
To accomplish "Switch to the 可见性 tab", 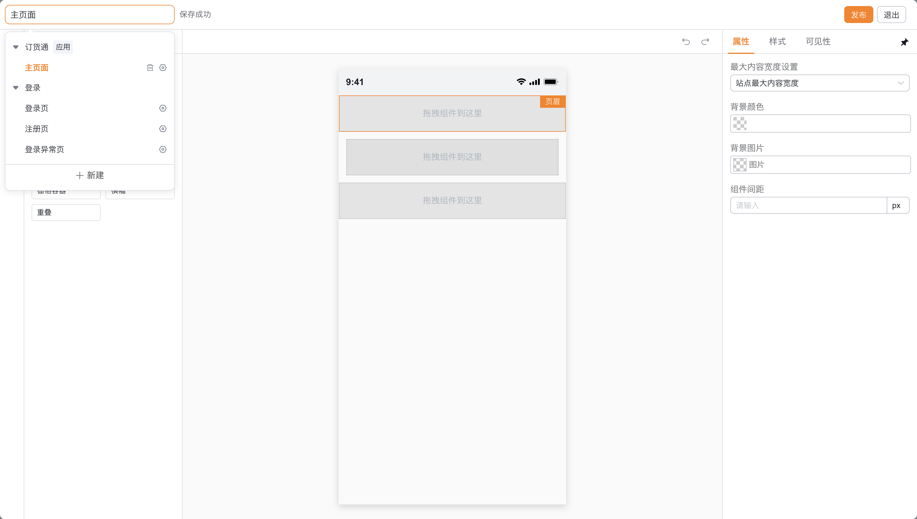I will [818, 41].
